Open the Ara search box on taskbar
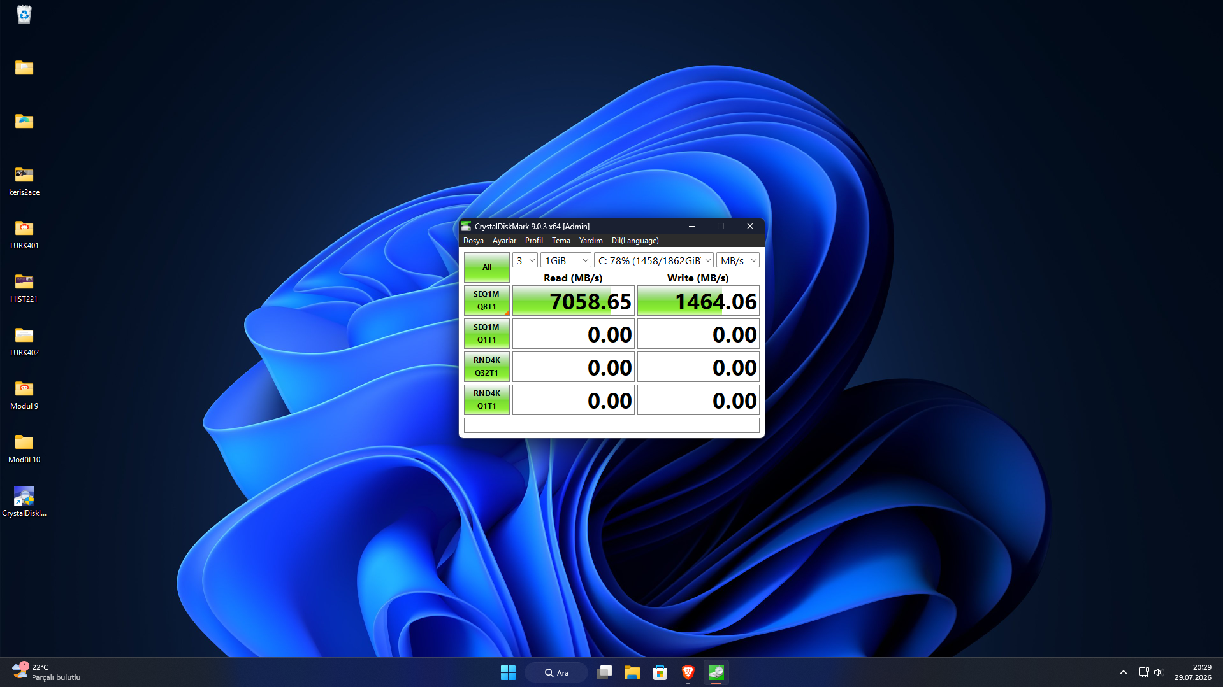The image size is (1223, 687). click(x=556, y=672)
